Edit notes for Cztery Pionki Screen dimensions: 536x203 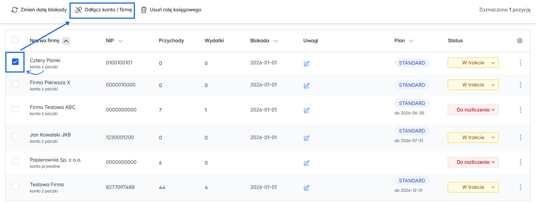point(307,63)
